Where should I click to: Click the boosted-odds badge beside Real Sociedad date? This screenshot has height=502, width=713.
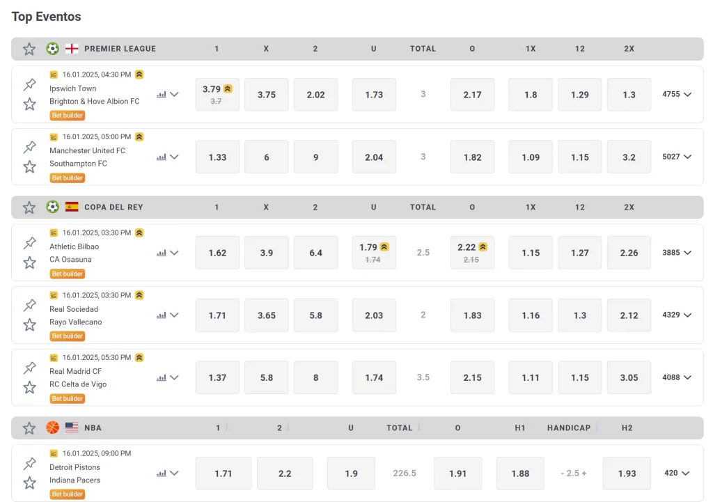(x=139, y=295)
